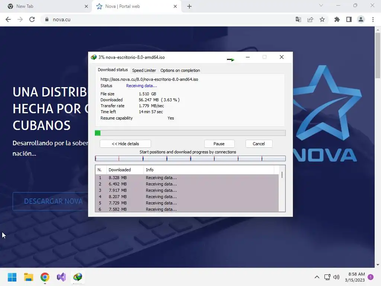Click the forward navigation arrow

coord(20,19)
